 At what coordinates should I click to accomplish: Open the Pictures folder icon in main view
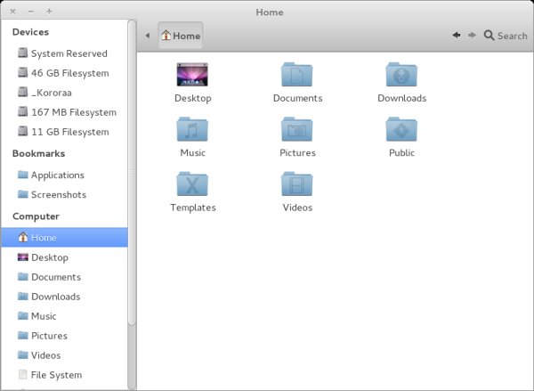[x=297, y=129]
